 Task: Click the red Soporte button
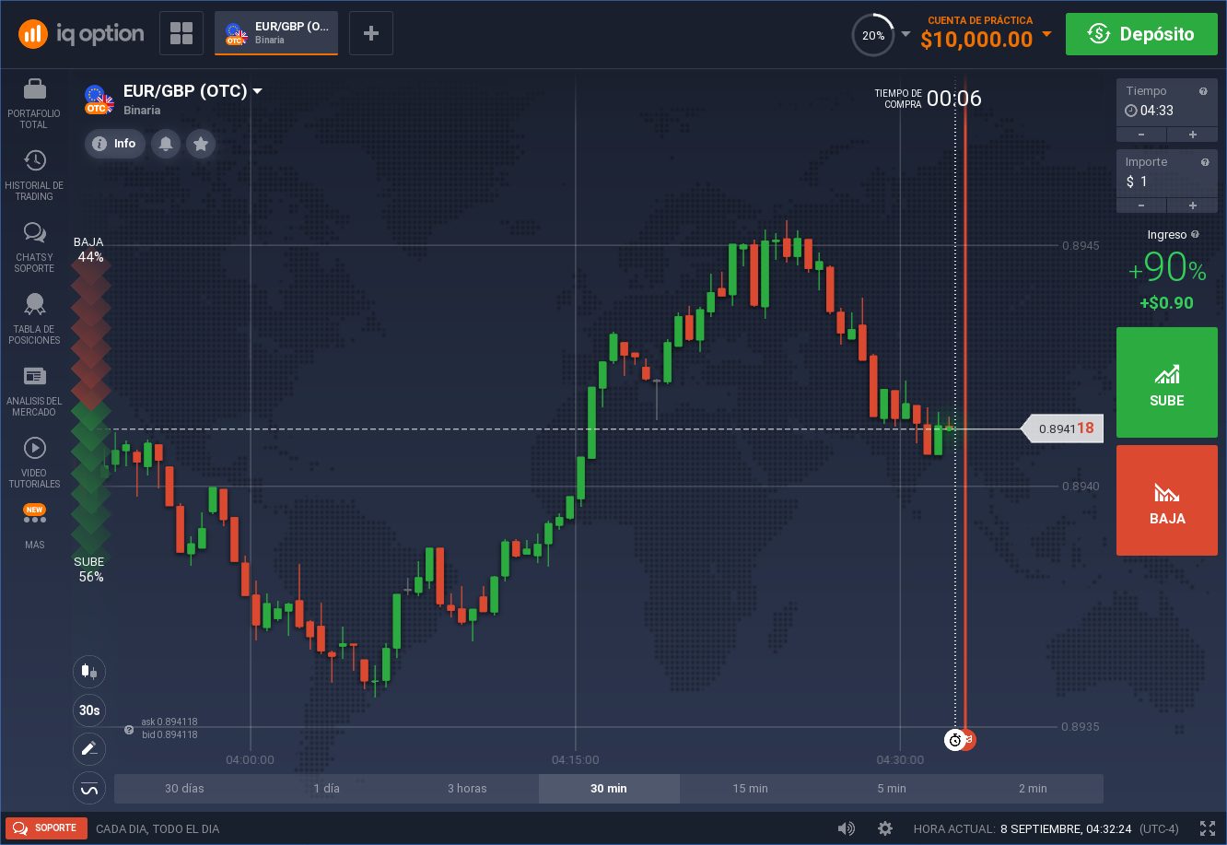click(x=46, y=828)
